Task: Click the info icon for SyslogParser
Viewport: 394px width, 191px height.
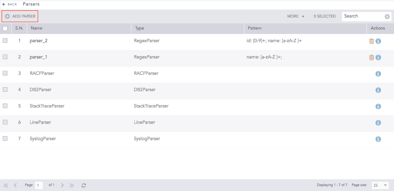Action: coord(378,139)
